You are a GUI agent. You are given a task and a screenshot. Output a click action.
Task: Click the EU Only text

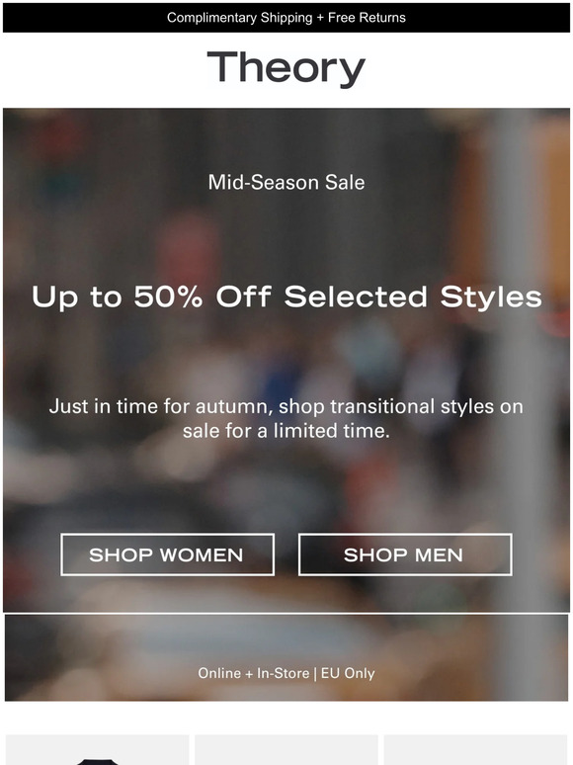[348, 673]
